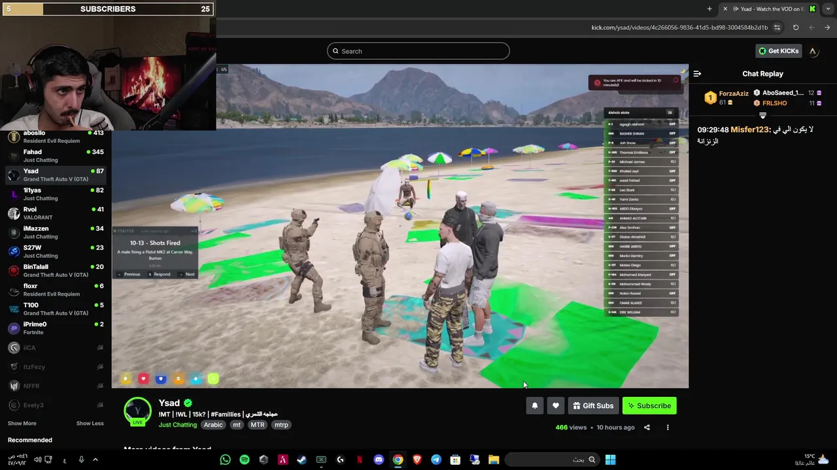Screen dimensions: 837x470
Task: Click the Get KICKs button
Action: tap(778, 51)
